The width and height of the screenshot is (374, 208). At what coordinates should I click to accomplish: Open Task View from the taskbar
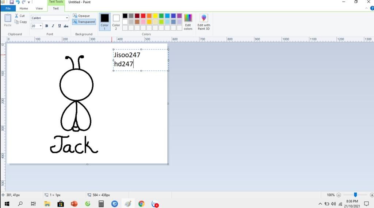click(33, 204)
